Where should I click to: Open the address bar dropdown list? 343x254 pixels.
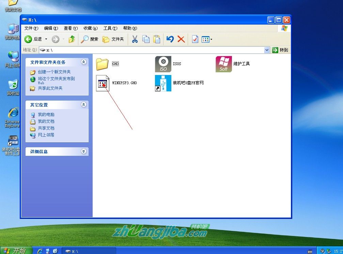pyautogui.click(x=267, y=50)
